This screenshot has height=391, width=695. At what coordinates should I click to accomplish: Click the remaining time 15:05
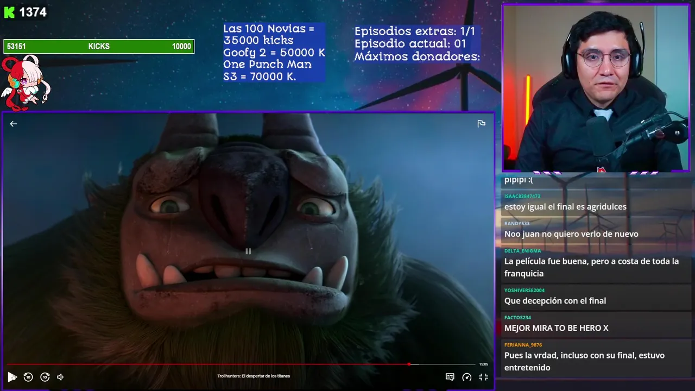(483, 364)
